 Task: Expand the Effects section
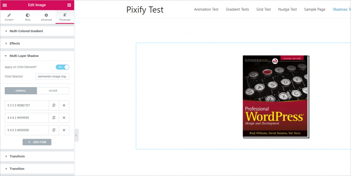(x=37, y=43)
